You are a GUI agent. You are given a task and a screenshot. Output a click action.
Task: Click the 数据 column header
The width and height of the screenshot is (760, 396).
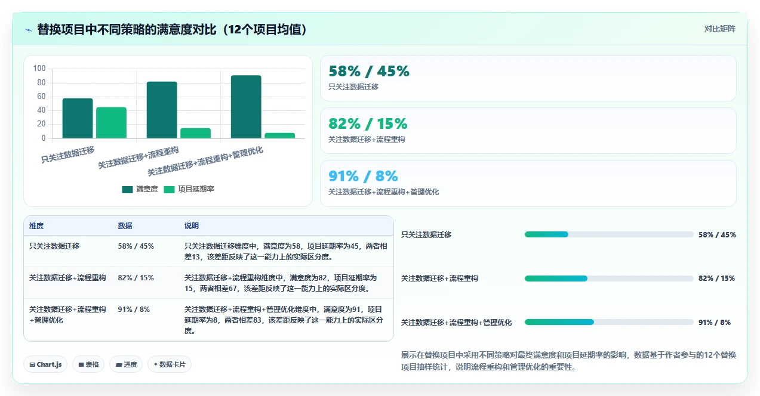click(125, 226)
